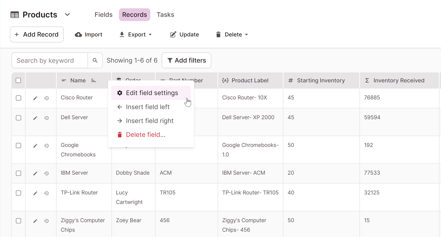Select the IBM Server row checkbox

coord(18,173)
